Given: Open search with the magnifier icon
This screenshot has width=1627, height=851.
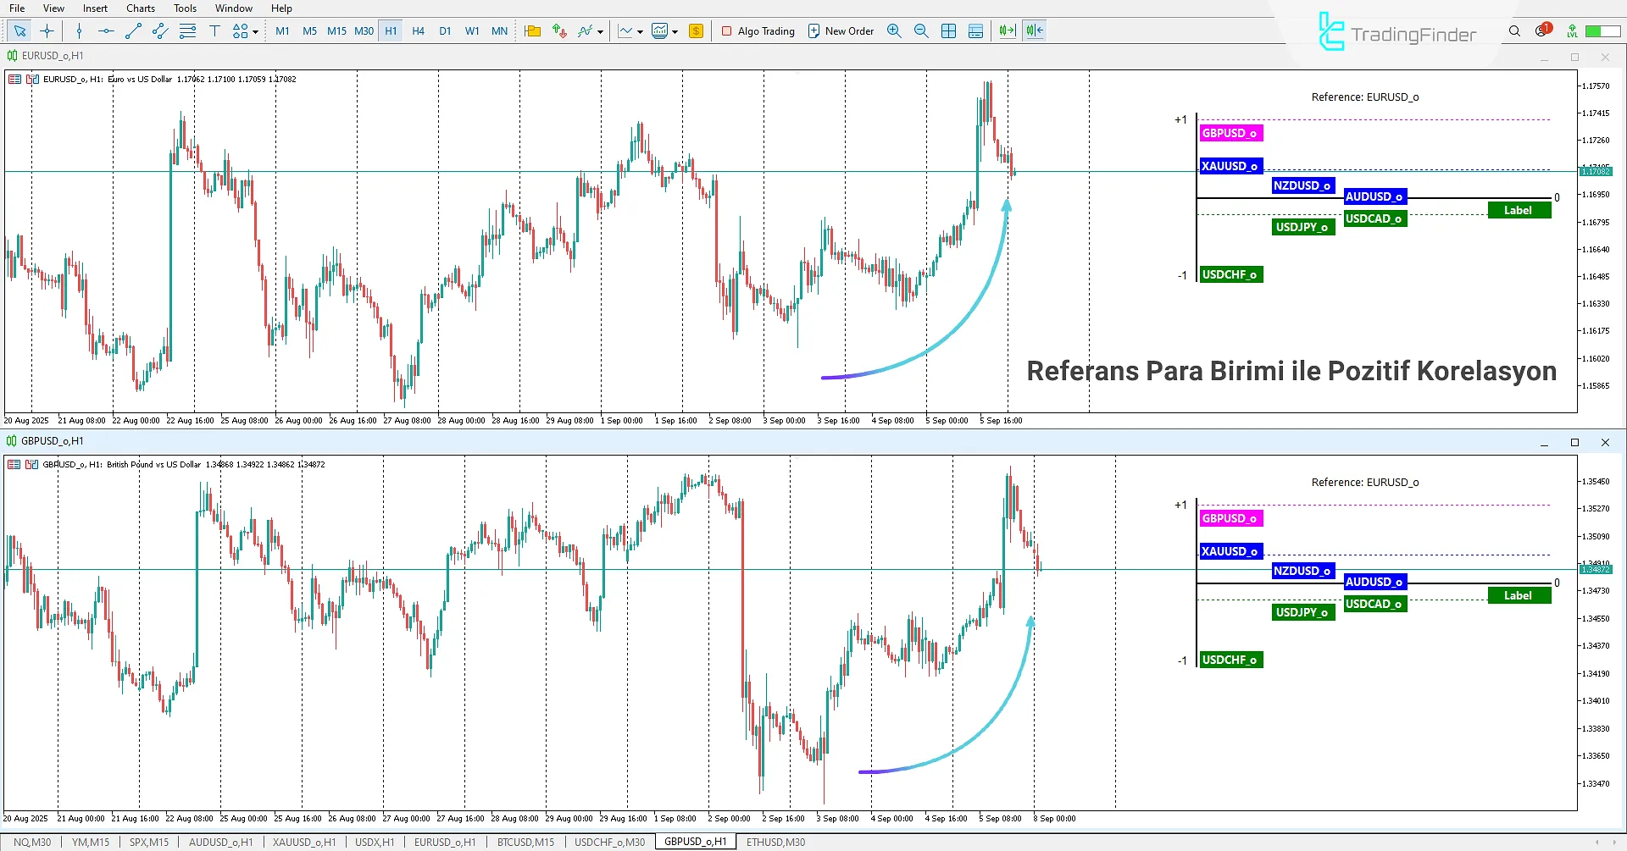Looking at the screenshot, I should click(1514, 31).
